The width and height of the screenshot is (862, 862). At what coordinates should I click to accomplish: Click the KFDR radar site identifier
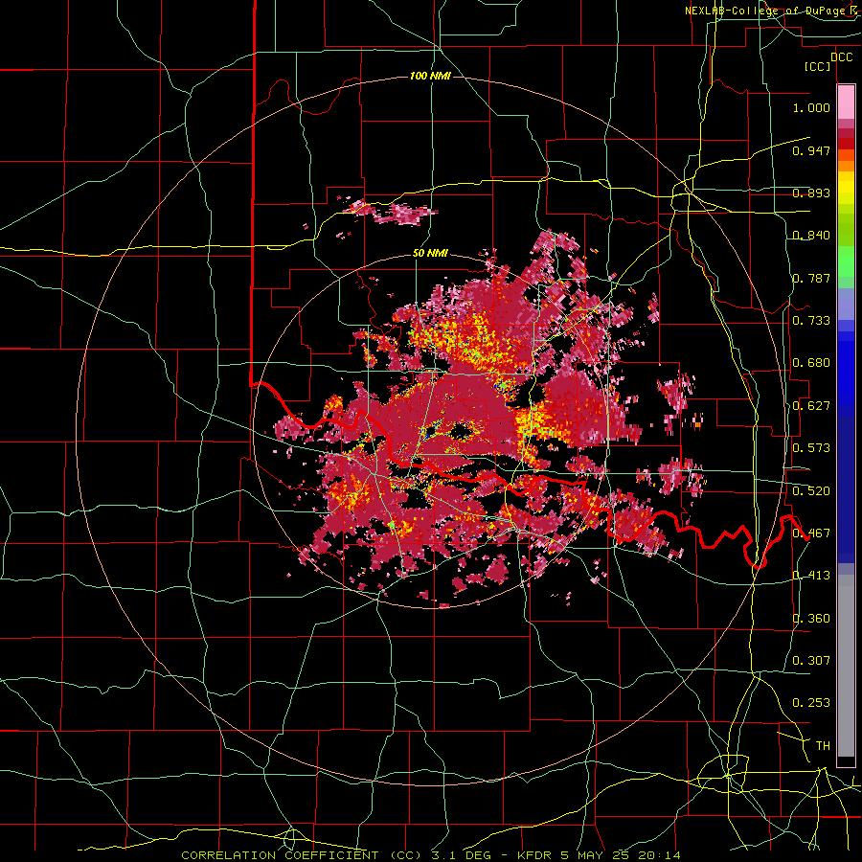[536, 855]
